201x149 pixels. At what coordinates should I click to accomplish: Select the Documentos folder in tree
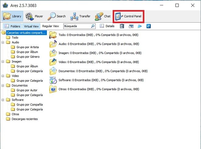coord(19,86)
